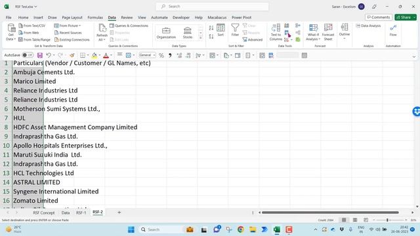Apply Comma Style format

click(170, 55)
